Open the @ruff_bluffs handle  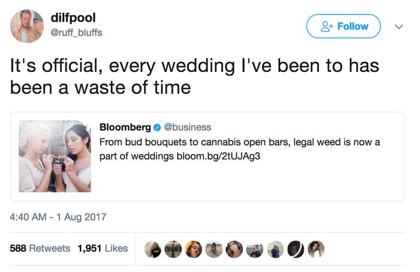point(76,32)
